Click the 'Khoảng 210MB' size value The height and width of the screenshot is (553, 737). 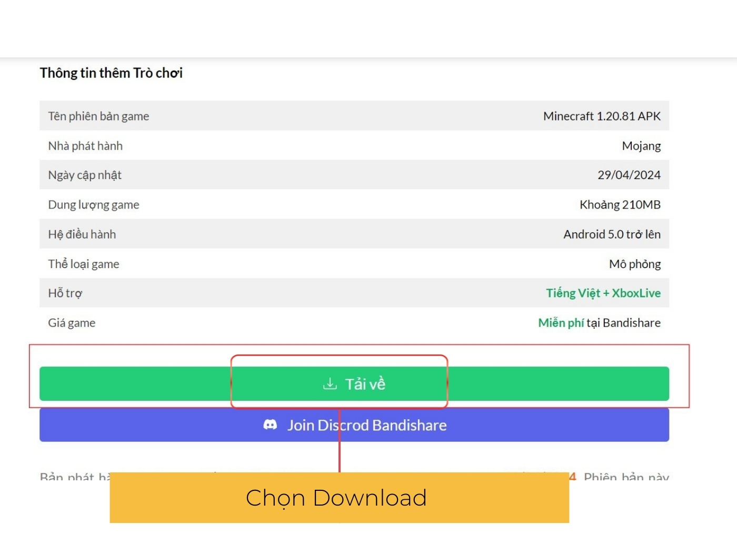(x=620, y=205)
